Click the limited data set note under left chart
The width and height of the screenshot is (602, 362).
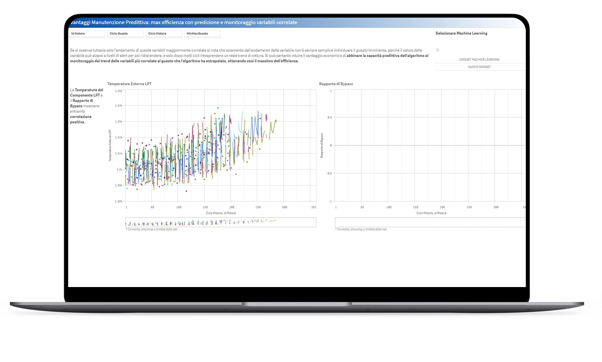pos(152,229)
